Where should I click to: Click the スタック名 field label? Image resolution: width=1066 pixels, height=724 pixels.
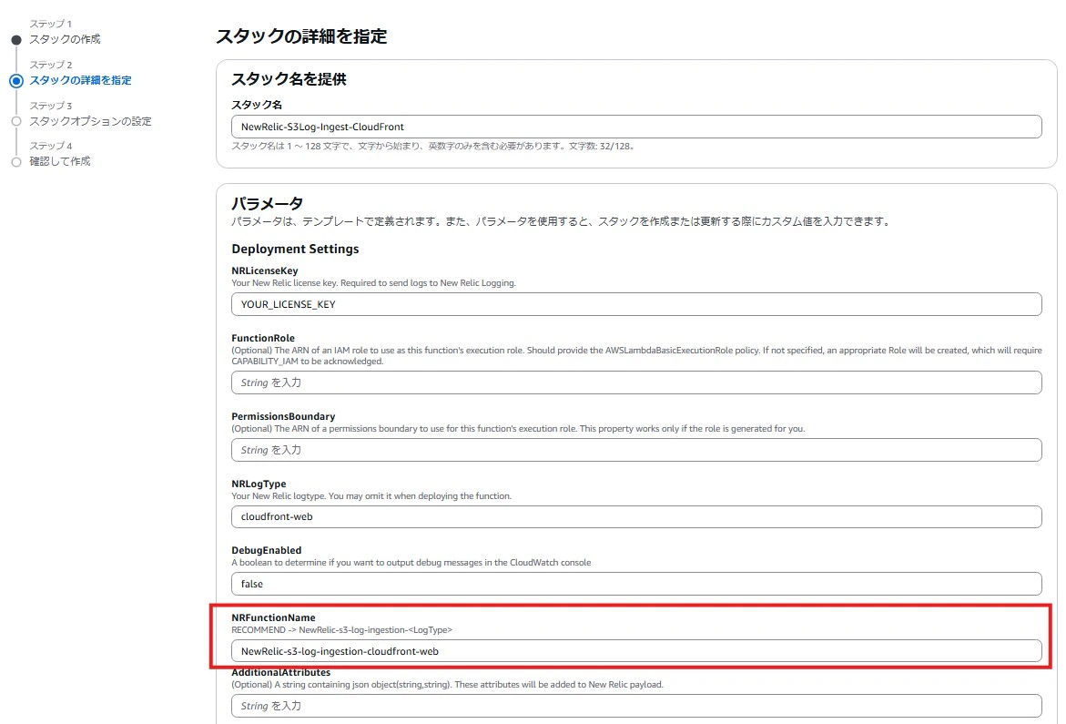coord(257,105)
